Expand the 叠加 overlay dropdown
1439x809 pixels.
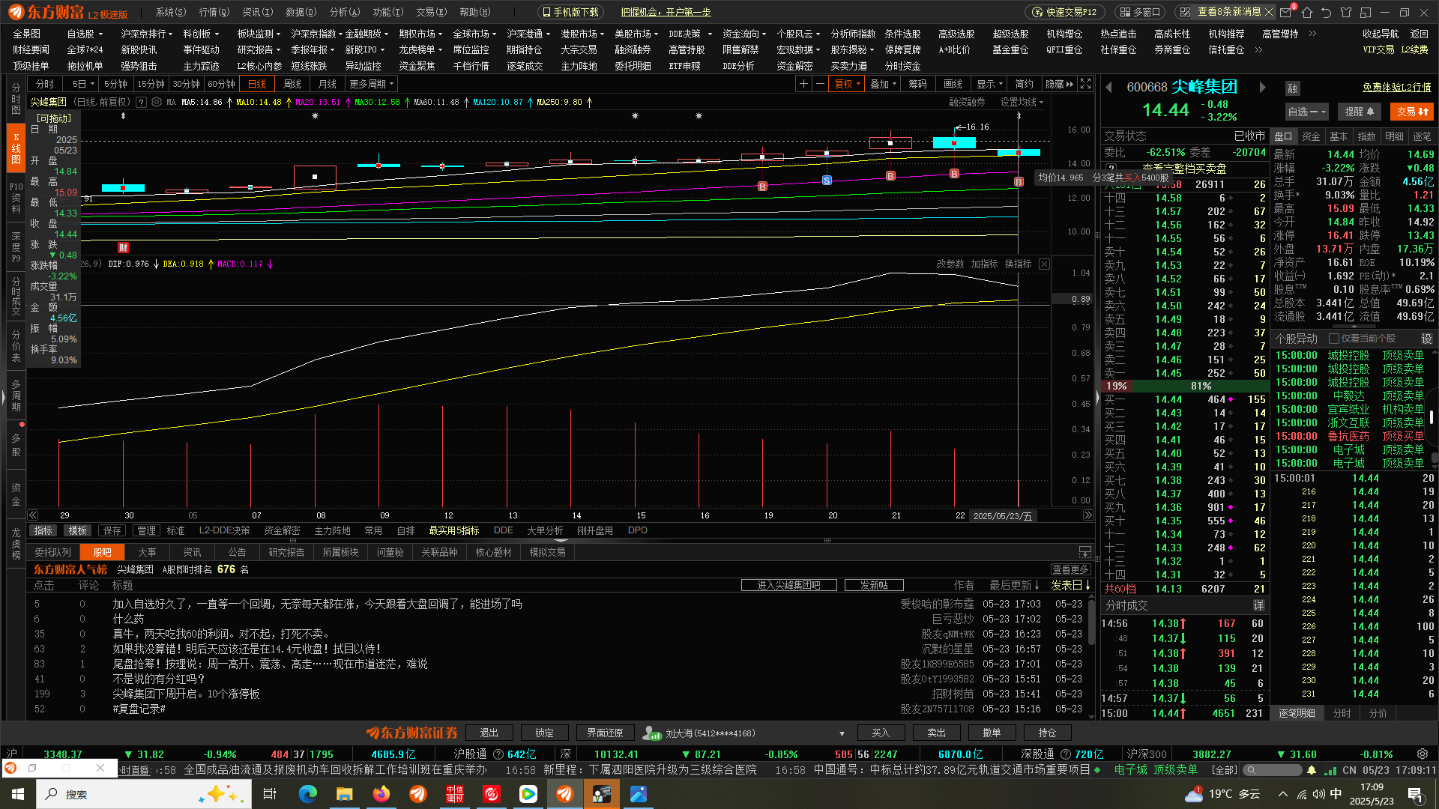click(x=884, y=84)
